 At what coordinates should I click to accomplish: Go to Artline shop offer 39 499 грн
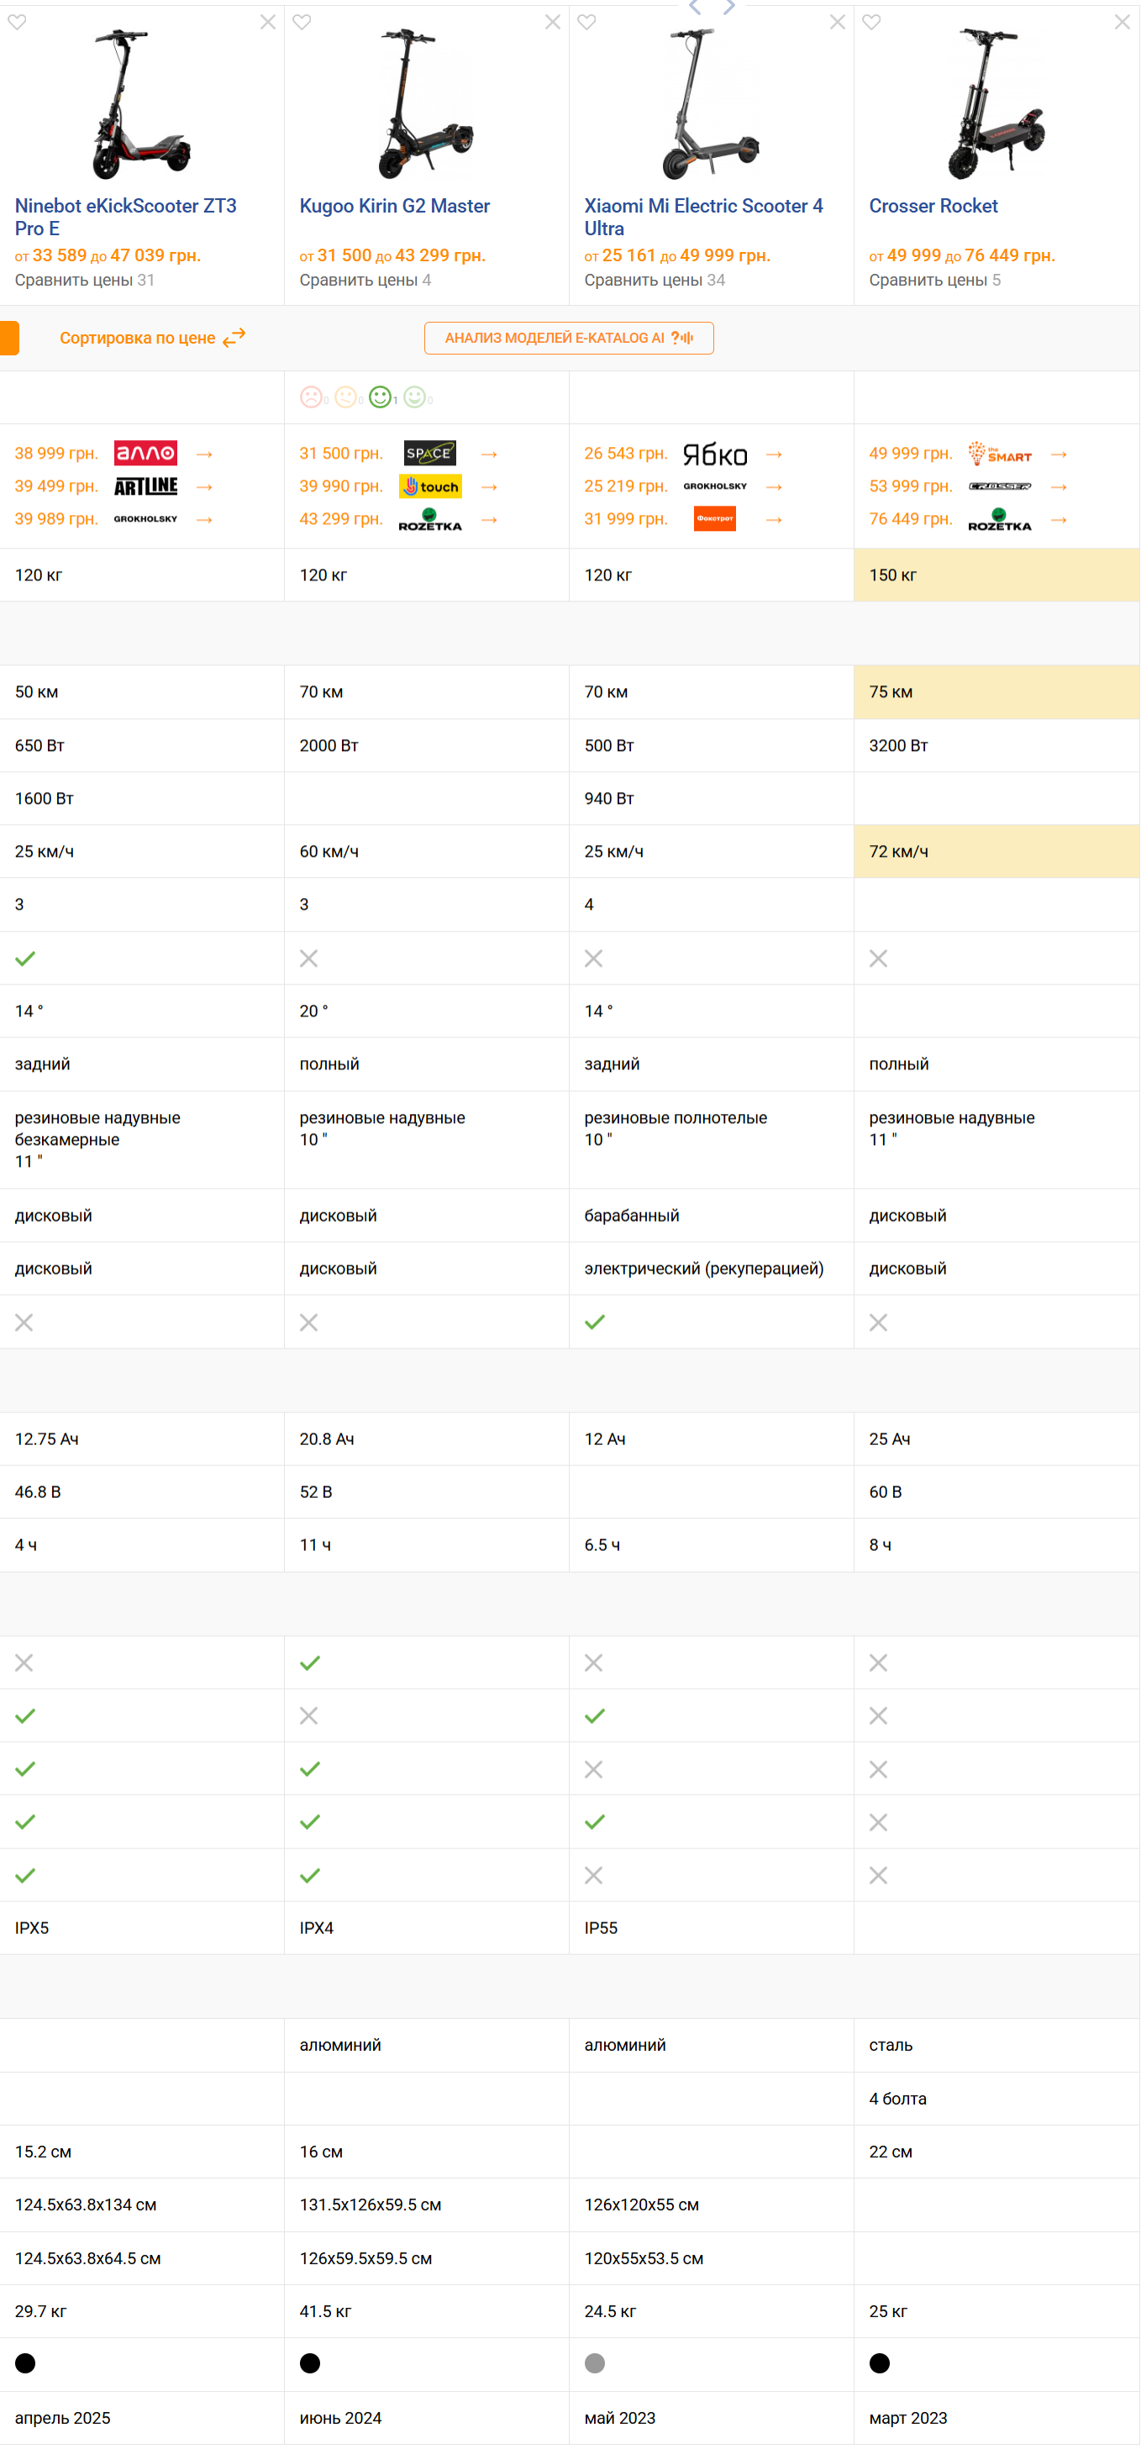[x=145, y=486]
